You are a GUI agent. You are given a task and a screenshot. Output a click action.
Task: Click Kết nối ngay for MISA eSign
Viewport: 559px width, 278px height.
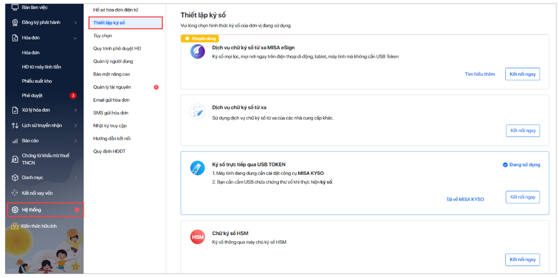(523, 74)
